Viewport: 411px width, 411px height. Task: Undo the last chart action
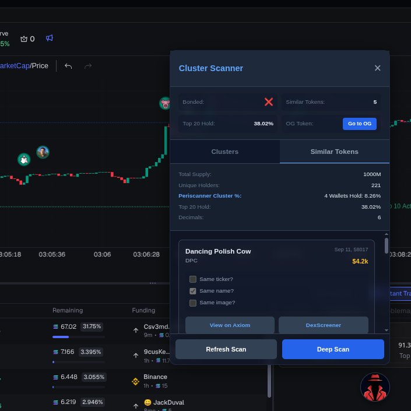[x=68, y=66]
